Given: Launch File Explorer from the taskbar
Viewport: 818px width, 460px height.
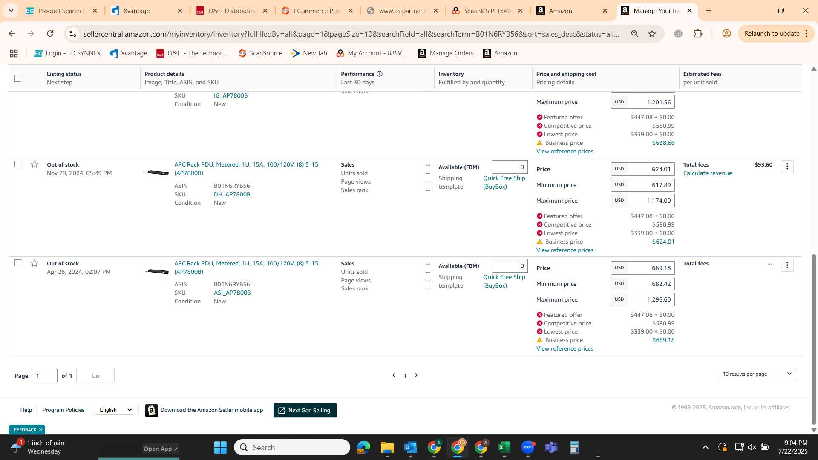Looking at the screenshot, I should tap(387, 447).
